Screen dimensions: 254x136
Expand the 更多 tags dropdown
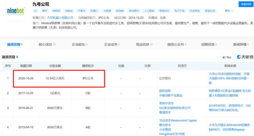(228, 11)
